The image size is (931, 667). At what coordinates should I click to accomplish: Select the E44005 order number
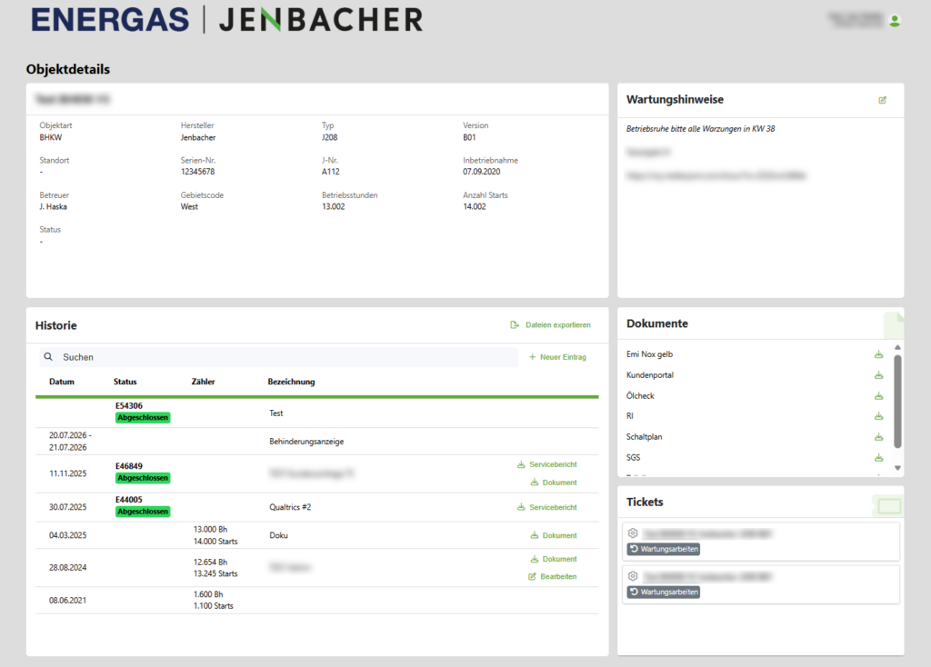(x=129, y=500)
